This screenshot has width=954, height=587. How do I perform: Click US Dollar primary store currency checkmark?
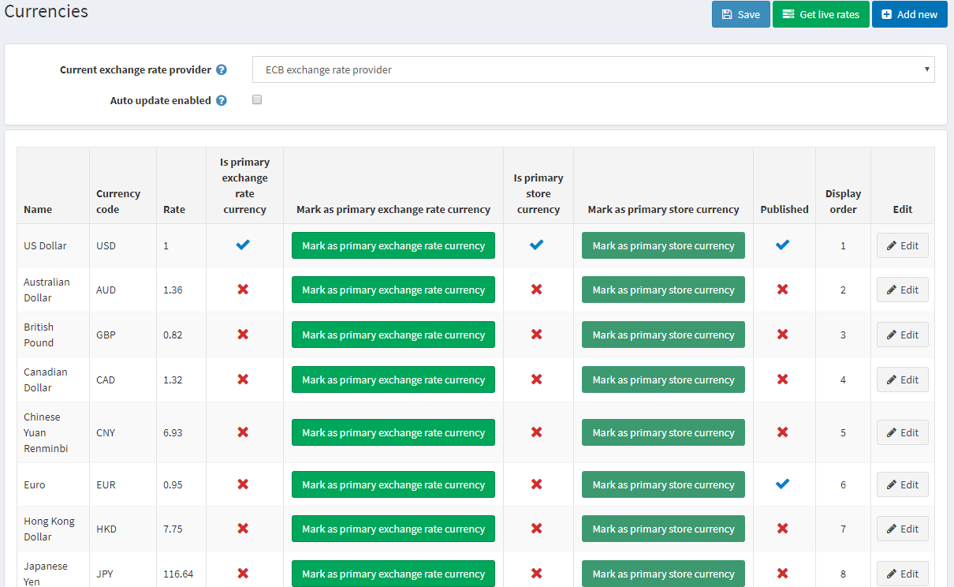(537, 245)
